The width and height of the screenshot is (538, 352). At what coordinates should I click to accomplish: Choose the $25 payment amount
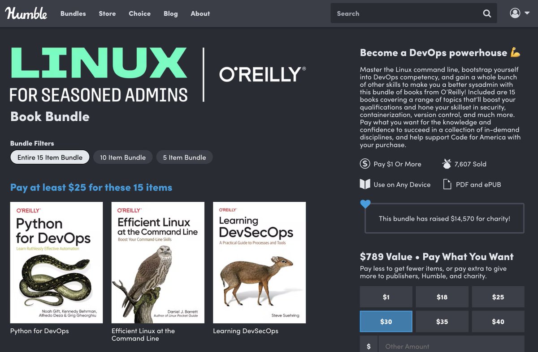498,297
